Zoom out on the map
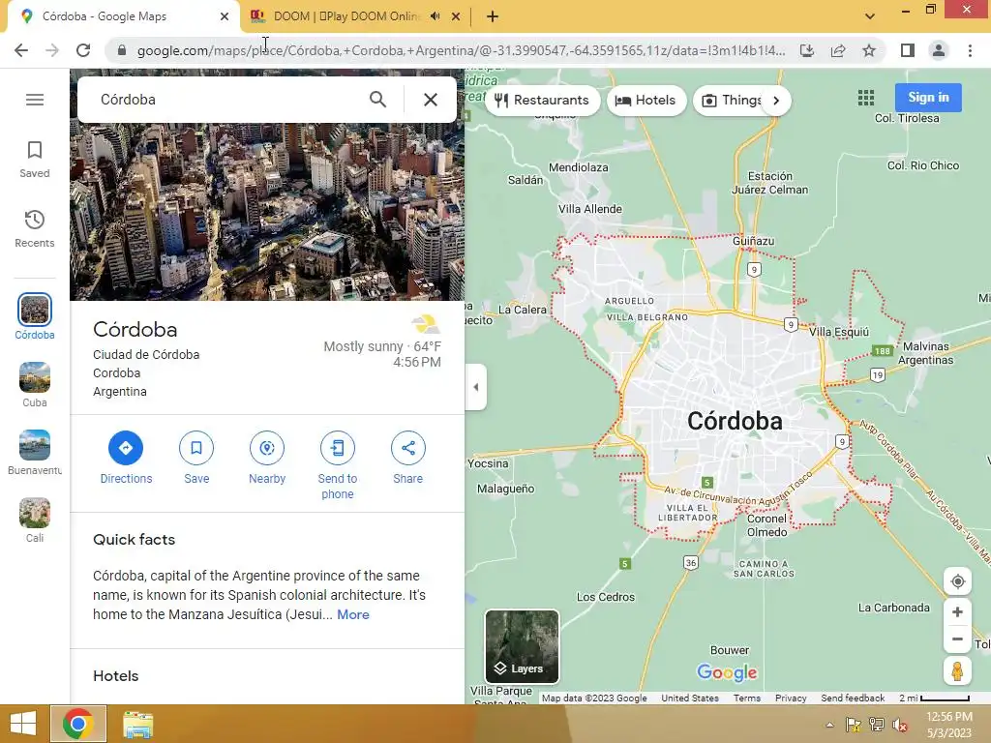The width and height of the screenshot is (991, 743). [x=957, y=639]
